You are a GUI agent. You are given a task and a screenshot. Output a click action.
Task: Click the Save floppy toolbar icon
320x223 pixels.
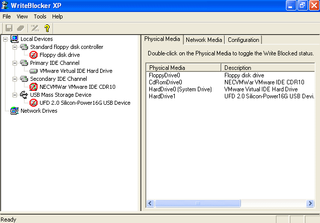[9, 28]
